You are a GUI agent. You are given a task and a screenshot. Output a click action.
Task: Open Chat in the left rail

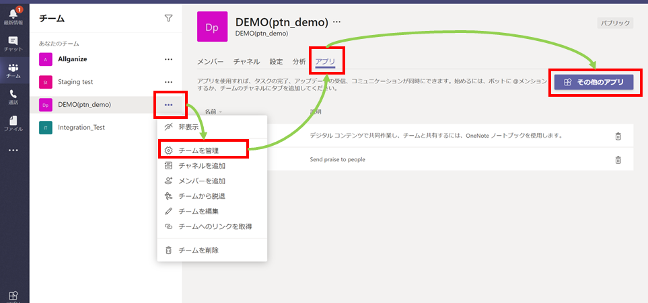pos(13,44)
